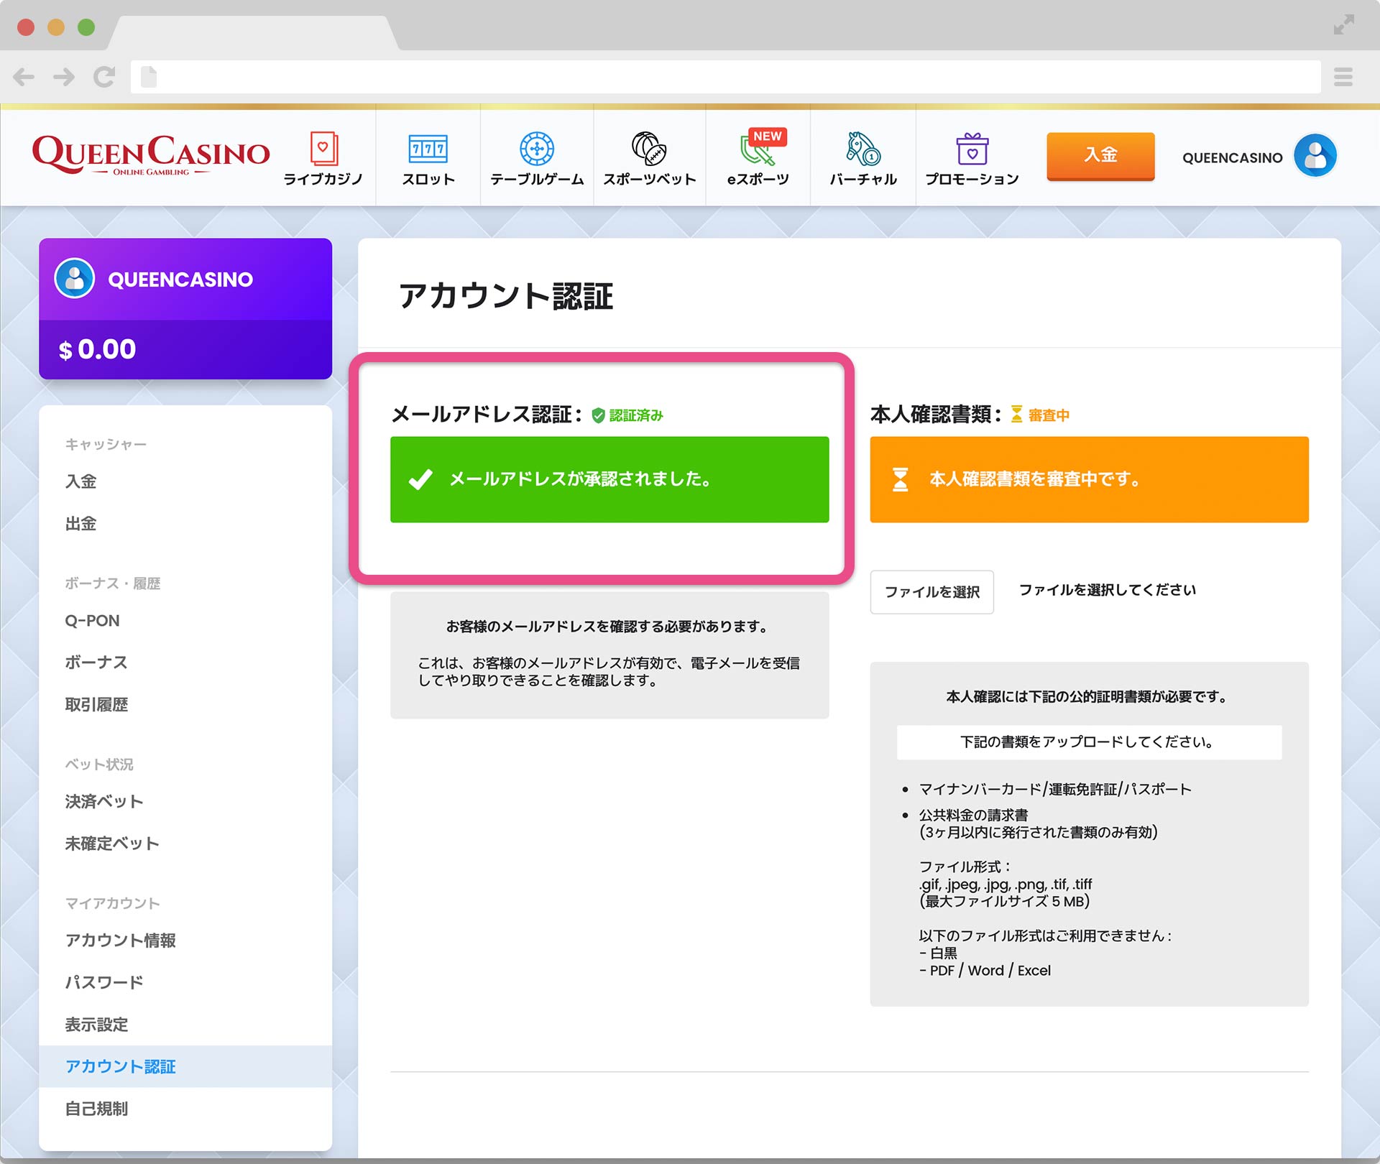Click the macOS green zoom button
The image size is (1380, 1164).
tap(86, 27)
